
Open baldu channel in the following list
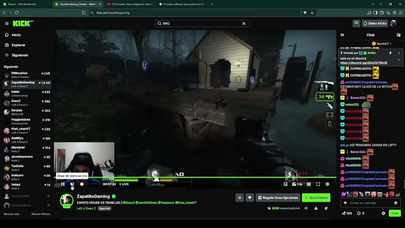[x=27, y=93]
